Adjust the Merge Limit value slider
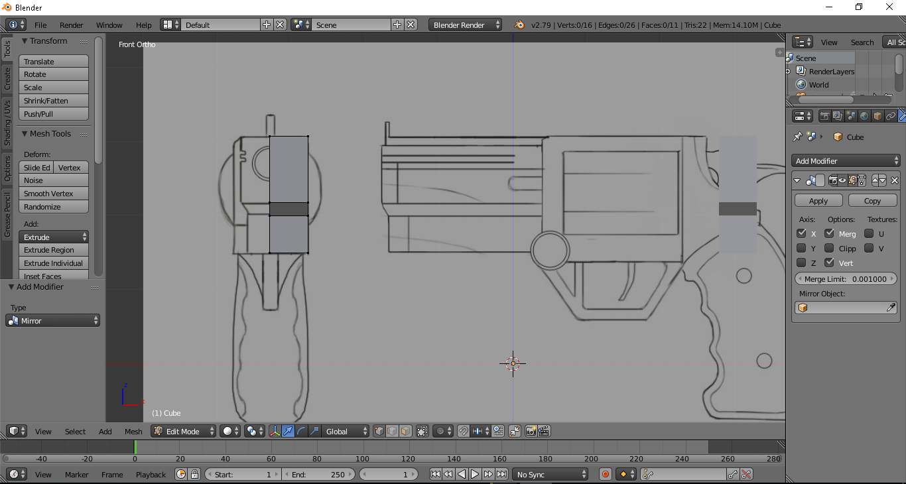 point(846,278)
